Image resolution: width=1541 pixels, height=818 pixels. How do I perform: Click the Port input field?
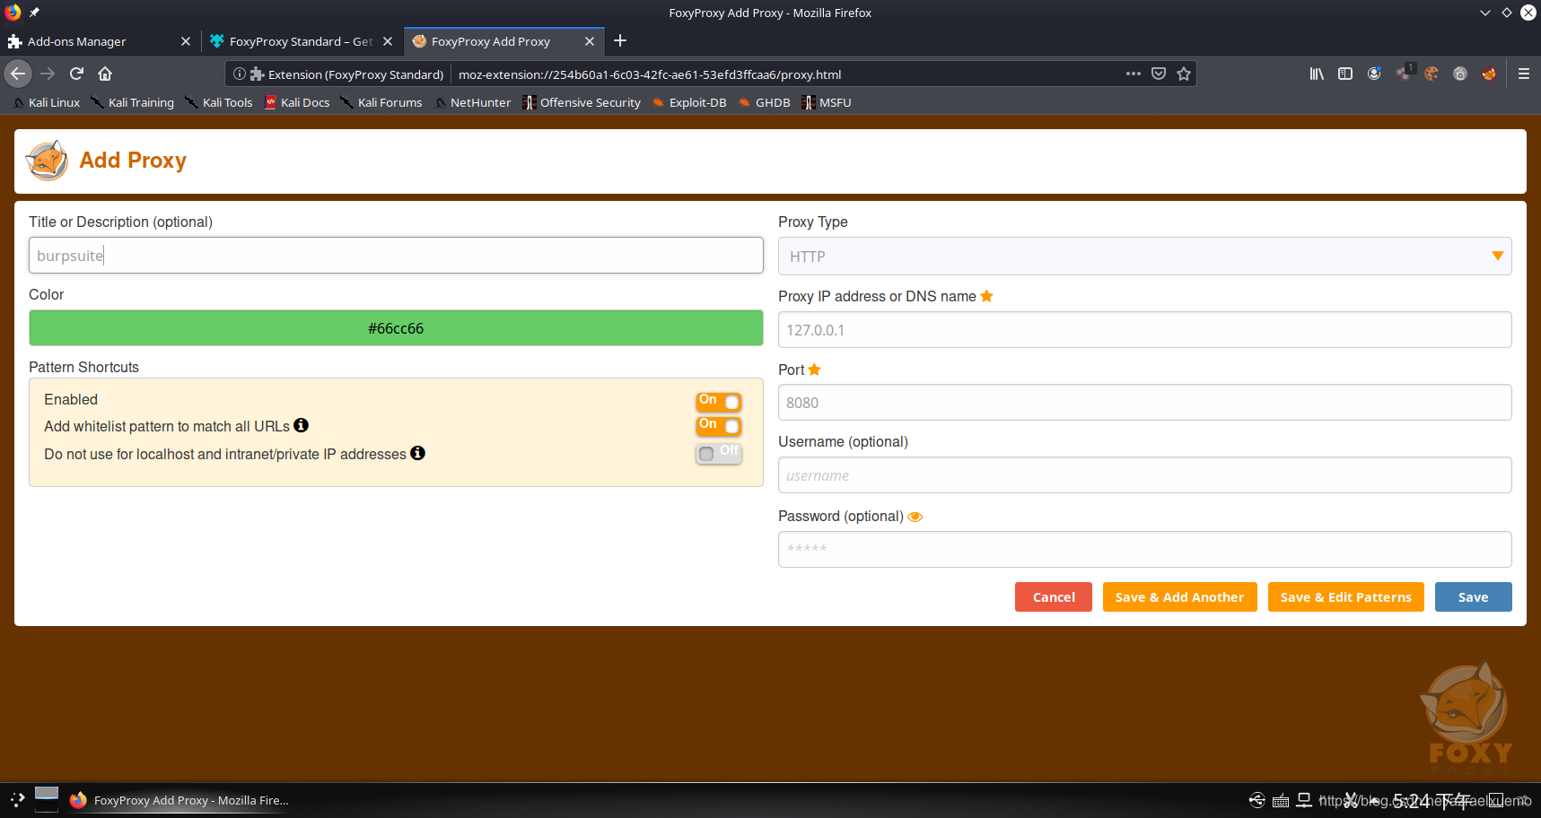pos(1144,403)
